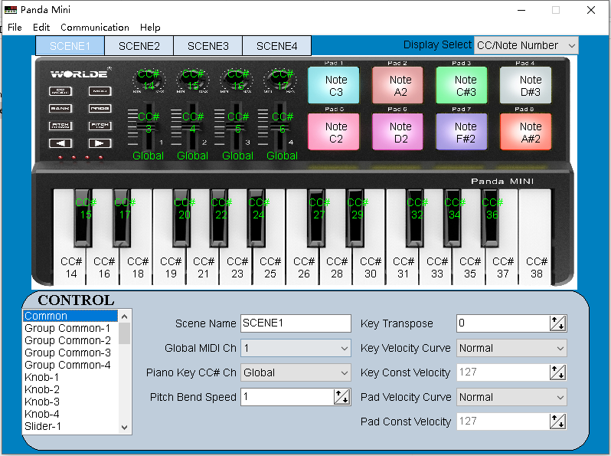Click the Scene Name text field
This screenshot has height=456, width=611.
[x=296, y=323]
